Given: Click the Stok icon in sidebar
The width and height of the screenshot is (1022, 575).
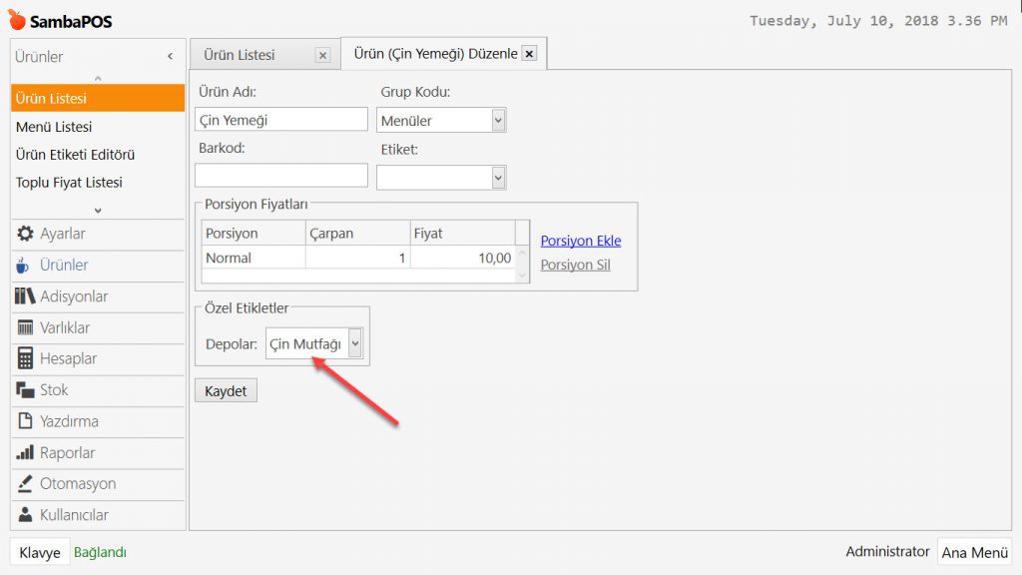Looking at the screenshot, I should [x=26, y=390].
